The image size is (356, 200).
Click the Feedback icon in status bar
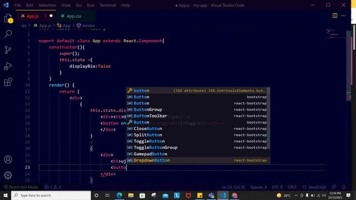pos(334,187)
